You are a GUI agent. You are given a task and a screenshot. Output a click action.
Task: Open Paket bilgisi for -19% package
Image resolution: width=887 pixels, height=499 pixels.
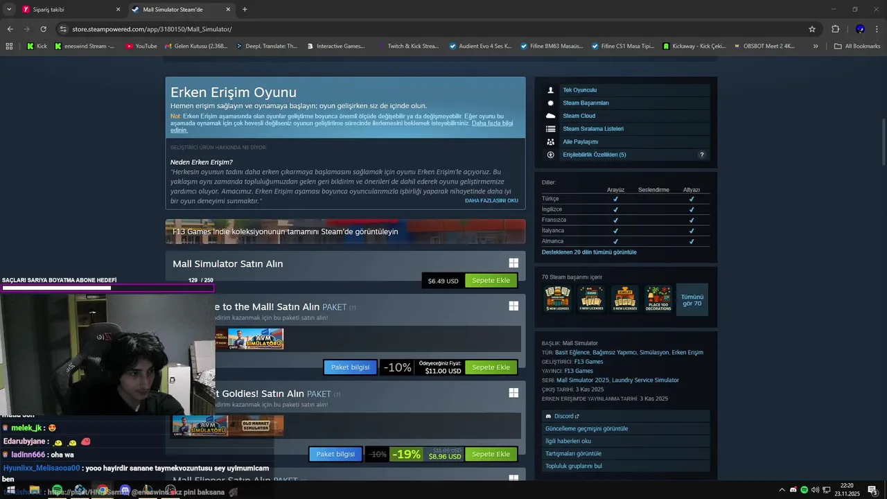[335, 454]
